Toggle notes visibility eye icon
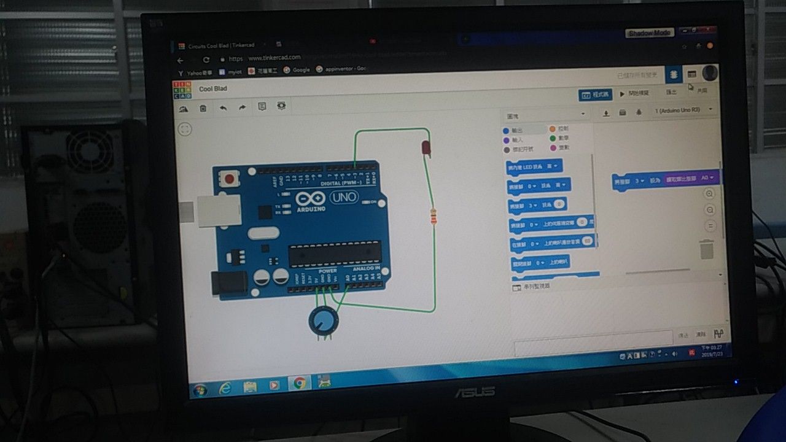Screen dimensions: 786x442 pyautogui.click(x=281, y=106)
